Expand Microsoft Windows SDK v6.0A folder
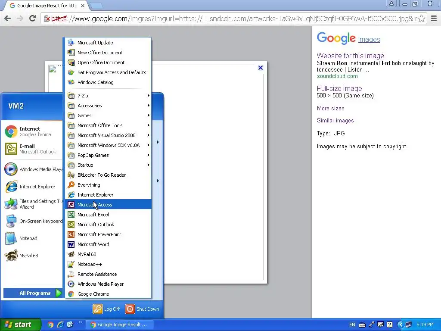Screen dimensions: 441x331 108,145
